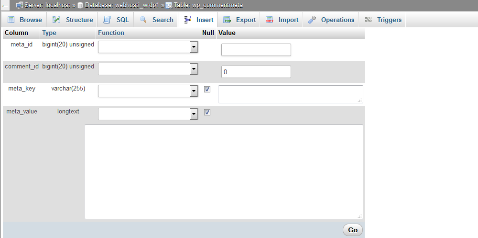Click the Operations wrench icon
This screenshot has width=478, height=238.
tap(312, 20)
